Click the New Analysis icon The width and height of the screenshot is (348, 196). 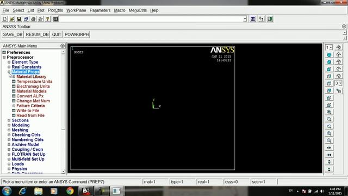point(5,19)
